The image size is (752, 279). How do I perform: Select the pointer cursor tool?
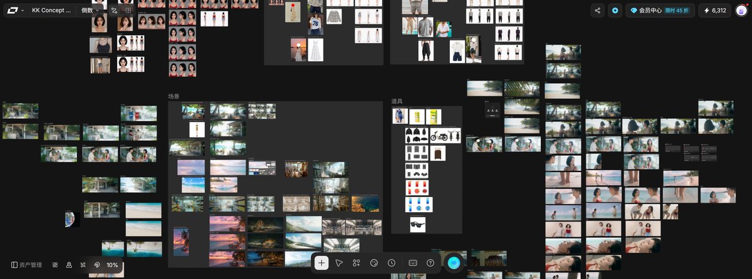[x=339, y=263]
